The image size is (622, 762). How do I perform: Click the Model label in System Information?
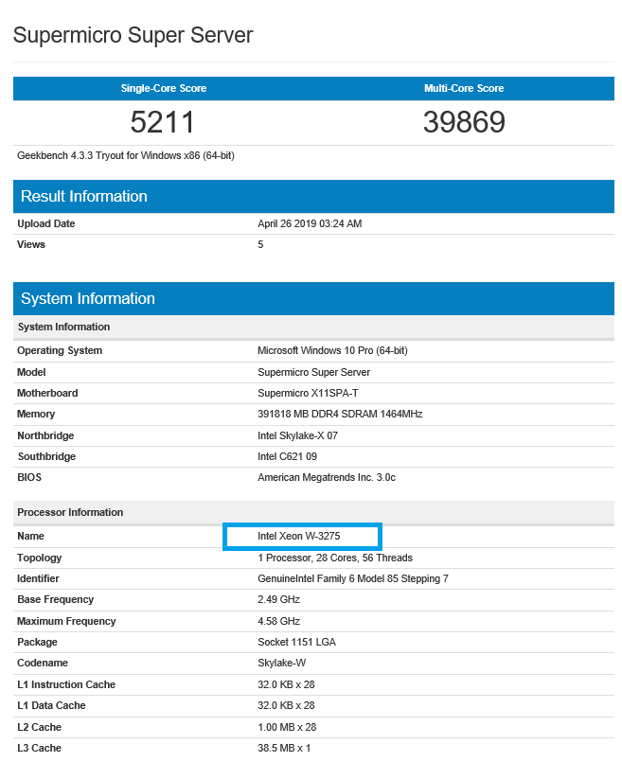tap(31, 372)
